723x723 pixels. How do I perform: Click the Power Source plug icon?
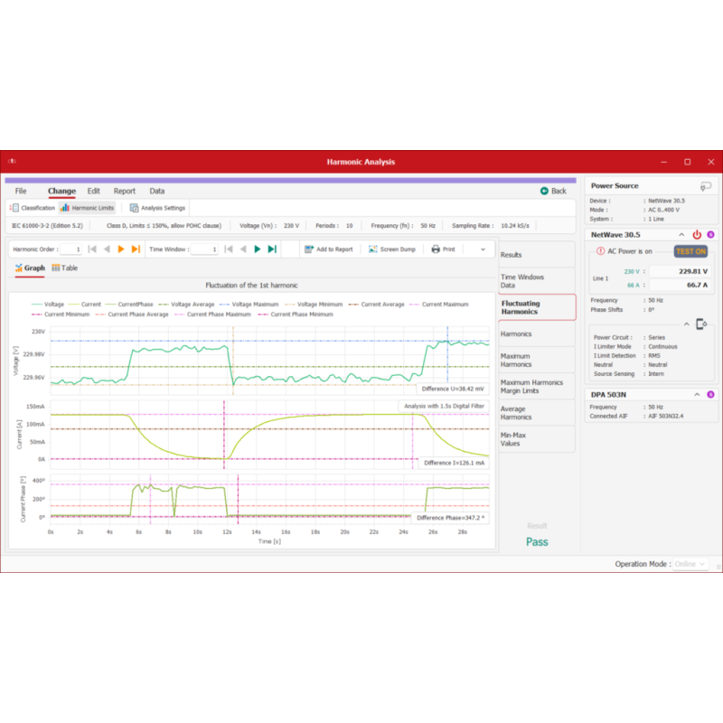[705, 186]
